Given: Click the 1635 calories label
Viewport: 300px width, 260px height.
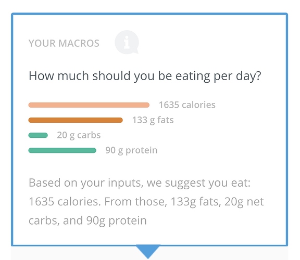Looking at the screenshot, I should click(187, 105).
